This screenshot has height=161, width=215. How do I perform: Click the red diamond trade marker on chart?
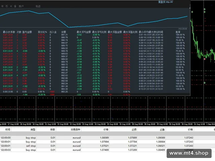[205, 59]
